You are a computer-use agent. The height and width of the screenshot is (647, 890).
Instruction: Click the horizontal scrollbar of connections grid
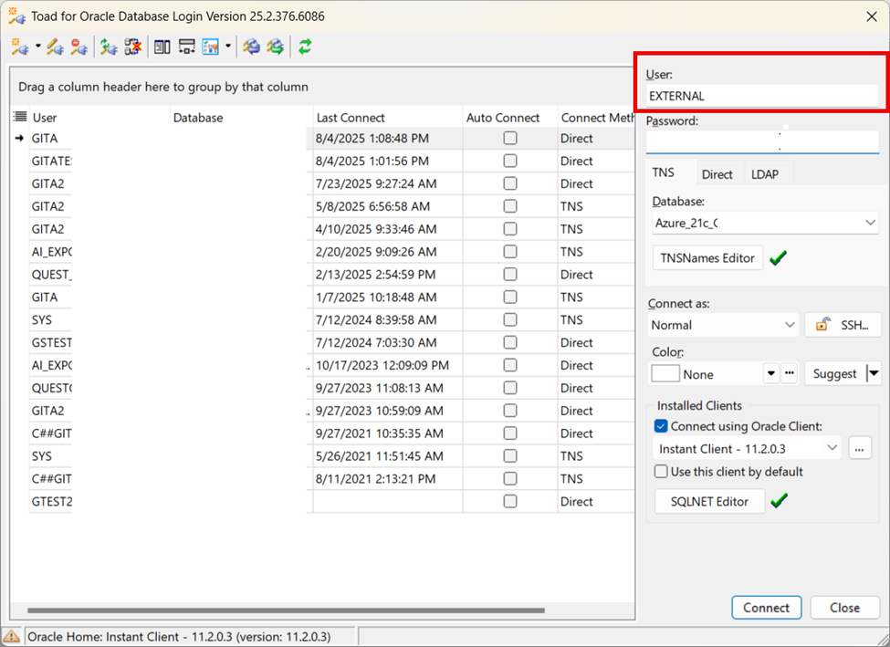click(x=286, y=610)
